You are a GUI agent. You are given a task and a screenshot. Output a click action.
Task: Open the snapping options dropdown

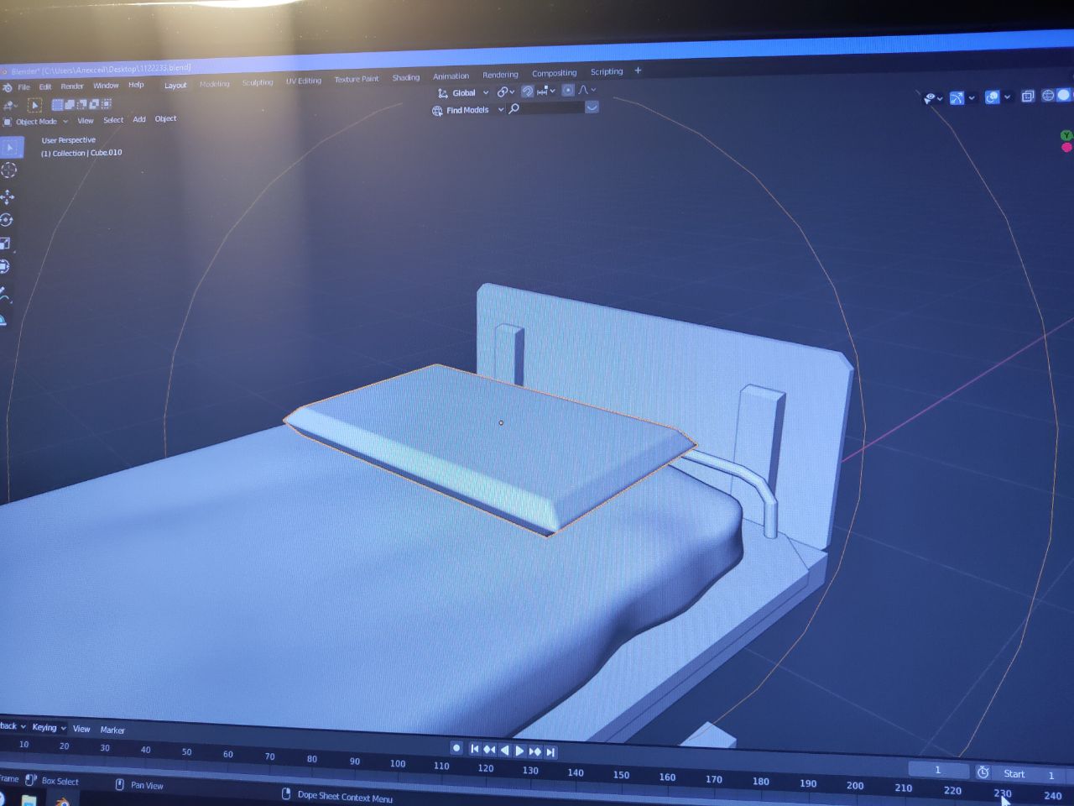547,91
